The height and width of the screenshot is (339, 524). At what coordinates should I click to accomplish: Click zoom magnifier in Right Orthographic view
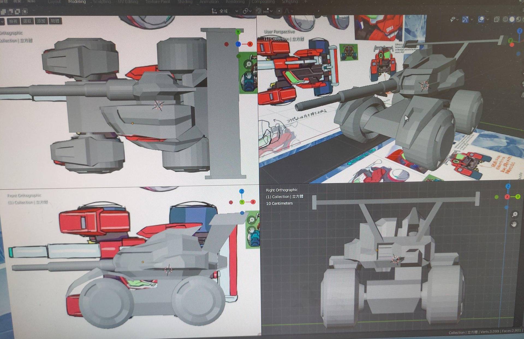click(515, 214)
